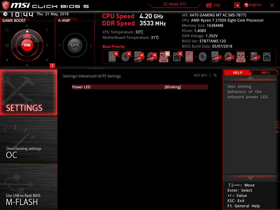Click the BIOS Ver E7B77AMS.120 text

(x=204, y=41)
